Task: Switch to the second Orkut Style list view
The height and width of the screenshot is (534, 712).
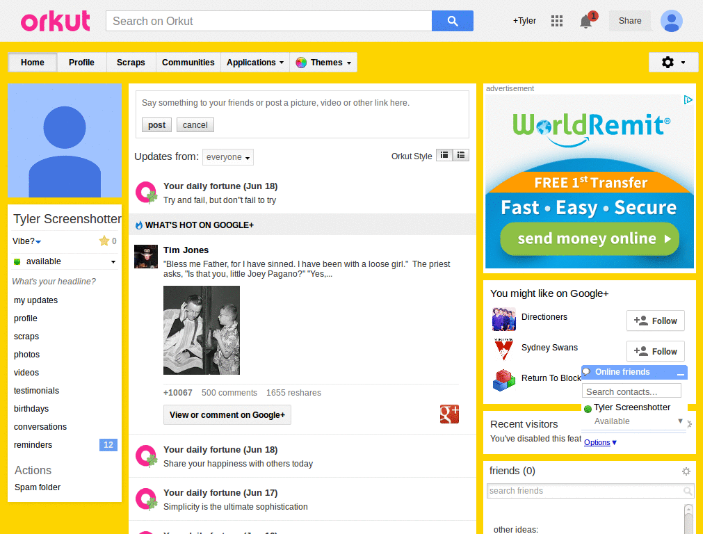Action: tap(460, 155)
